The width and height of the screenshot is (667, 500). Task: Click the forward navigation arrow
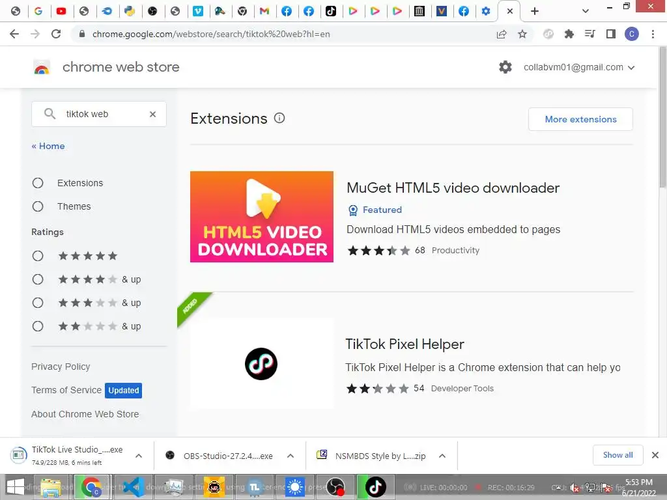click(x=35, y=34)
